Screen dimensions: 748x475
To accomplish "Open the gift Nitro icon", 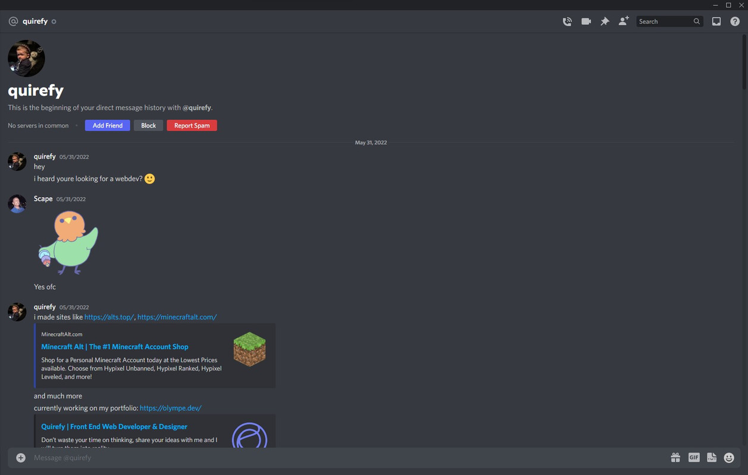I will [675, 457].
